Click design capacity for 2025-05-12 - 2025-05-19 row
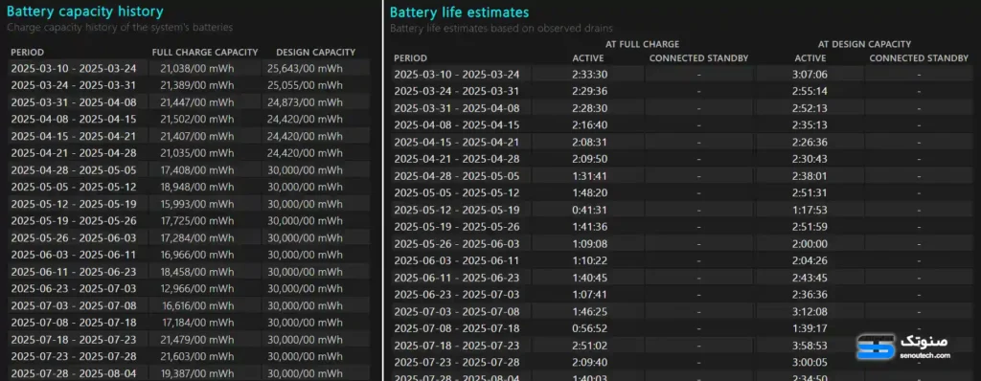 306,204
